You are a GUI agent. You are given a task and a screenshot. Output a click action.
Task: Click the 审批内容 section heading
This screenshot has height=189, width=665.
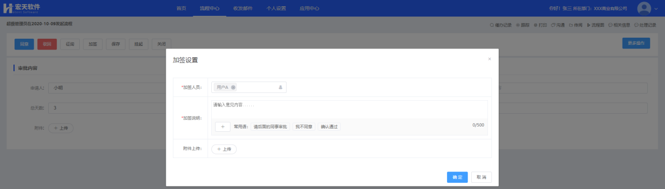[x=27, y=68]
